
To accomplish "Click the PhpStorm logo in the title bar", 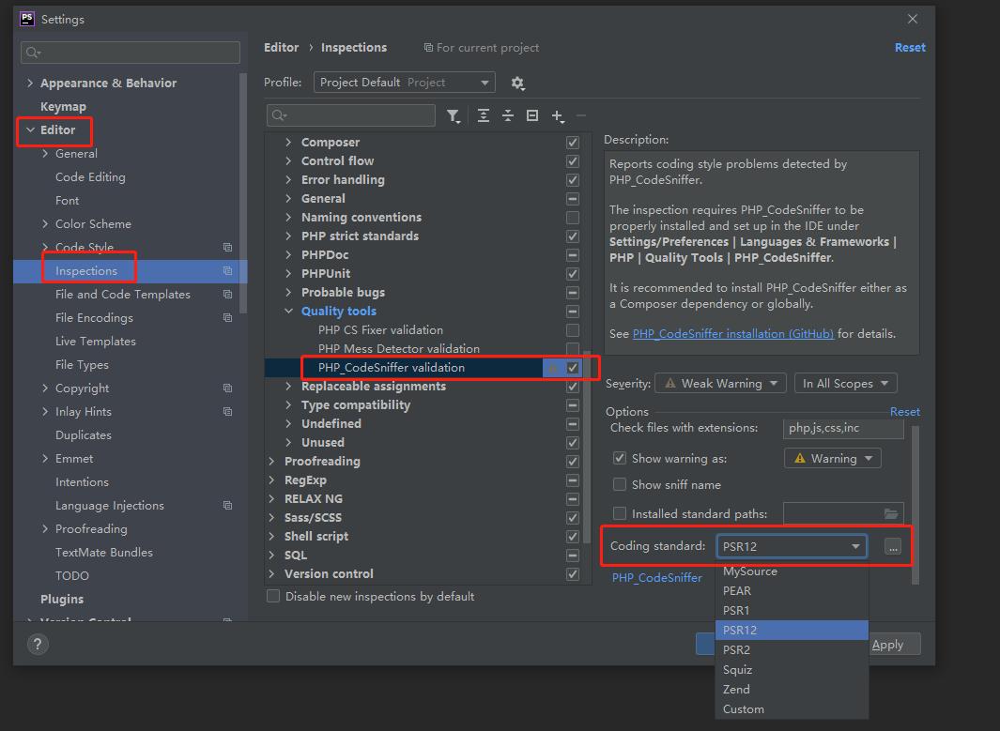I will 27,19.
